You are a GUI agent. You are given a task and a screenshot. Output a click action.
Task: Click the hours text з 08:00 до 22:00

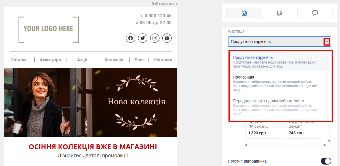tap(154, 23)
